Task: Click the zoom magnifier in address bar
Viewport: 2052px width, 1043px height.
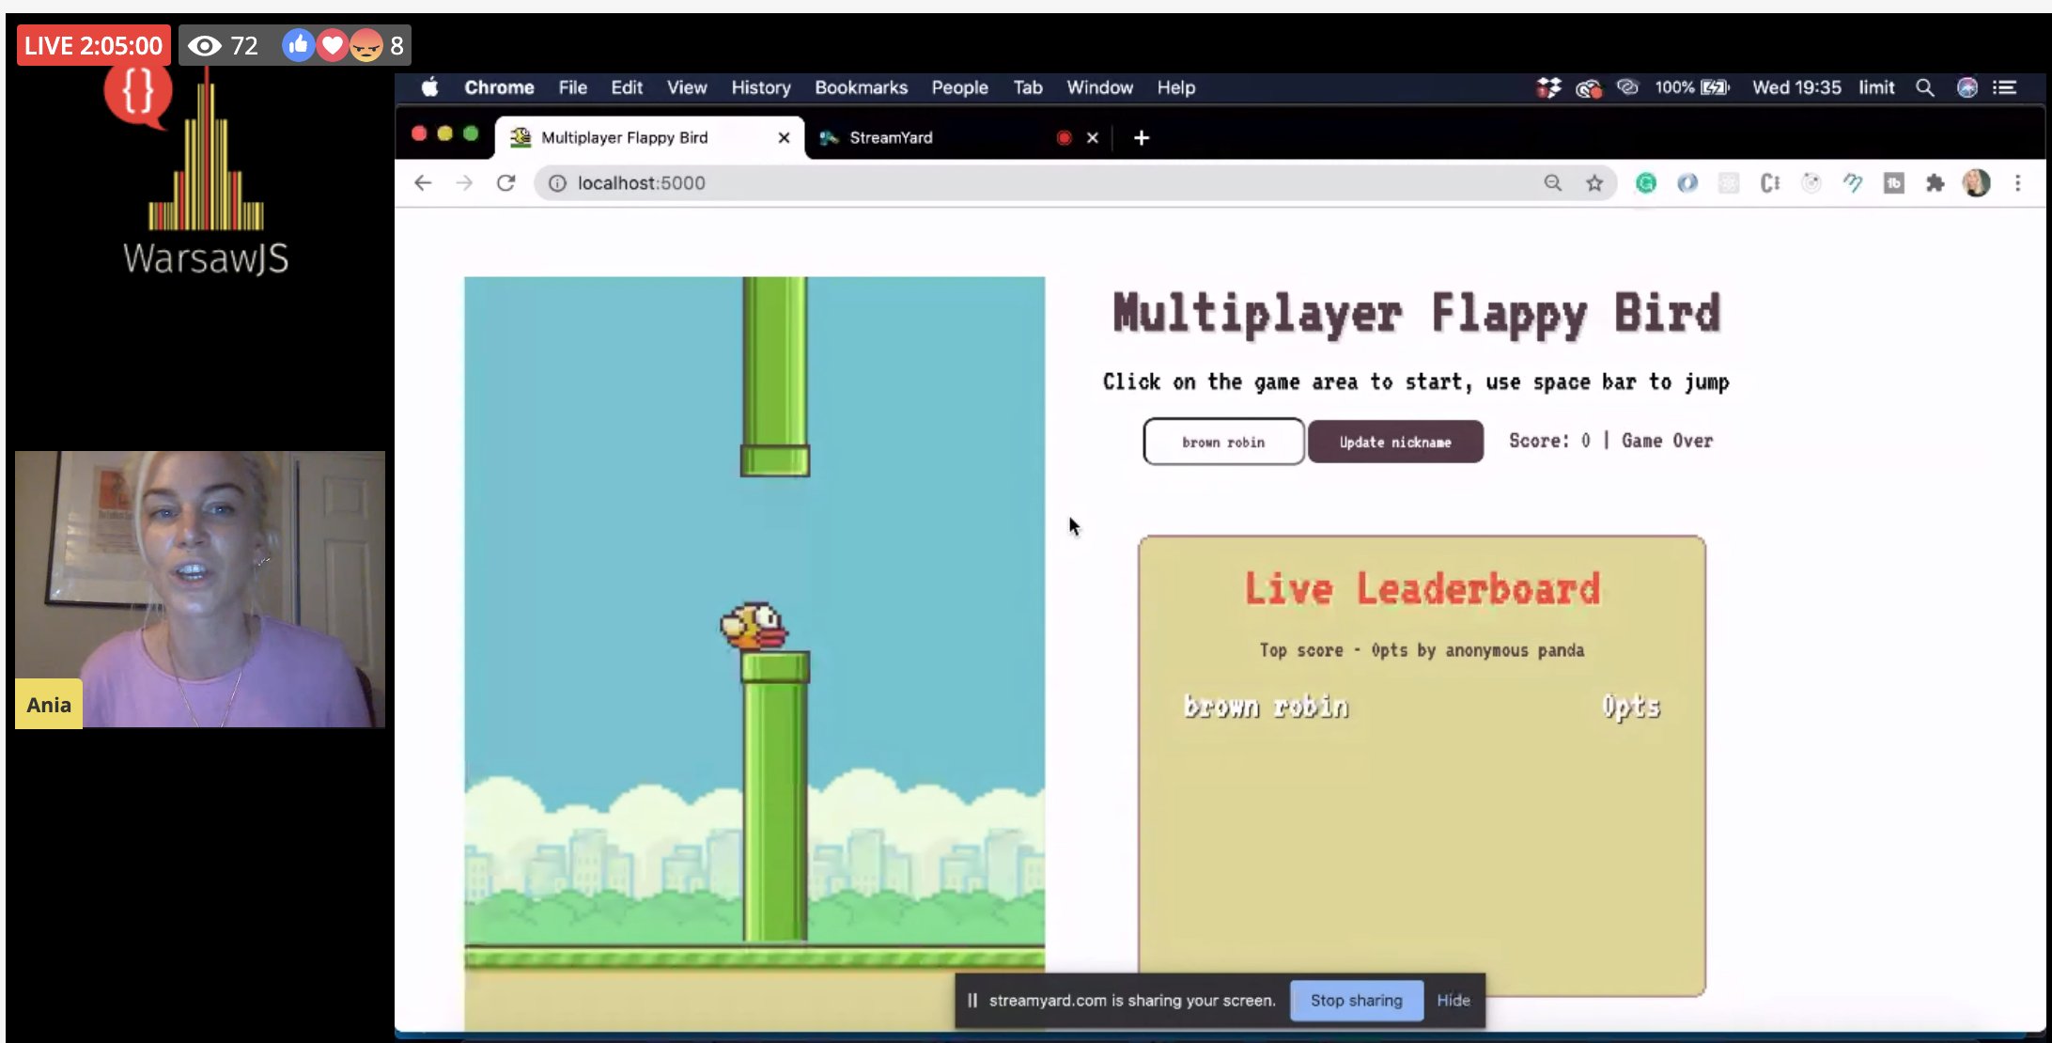Action: click(1553, 183)
